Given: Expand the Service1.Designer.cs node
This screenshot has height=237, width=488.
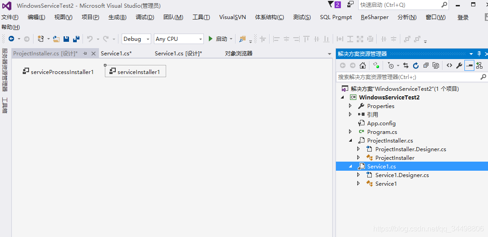Looking at the screenshot, I should [359, 175].
